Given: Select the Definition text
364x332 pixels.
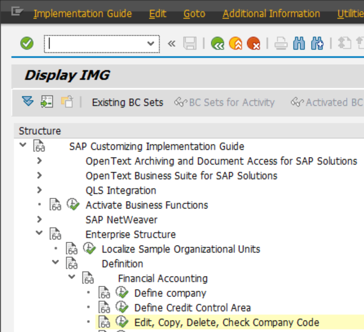Looking at the screenshot, I should tap(123, 264).
